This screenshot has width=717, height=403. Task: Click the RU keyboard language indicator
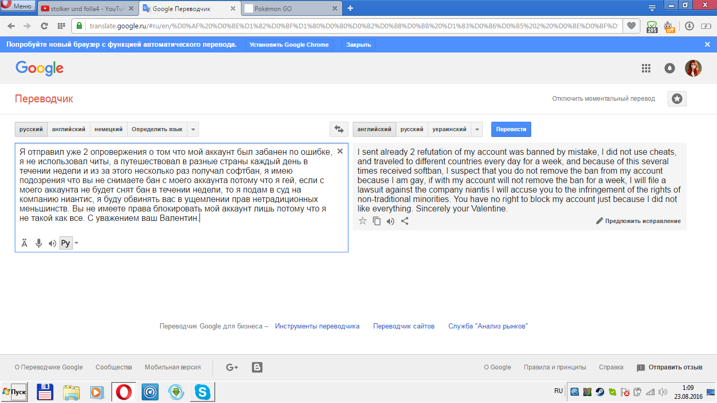[558, 391]
